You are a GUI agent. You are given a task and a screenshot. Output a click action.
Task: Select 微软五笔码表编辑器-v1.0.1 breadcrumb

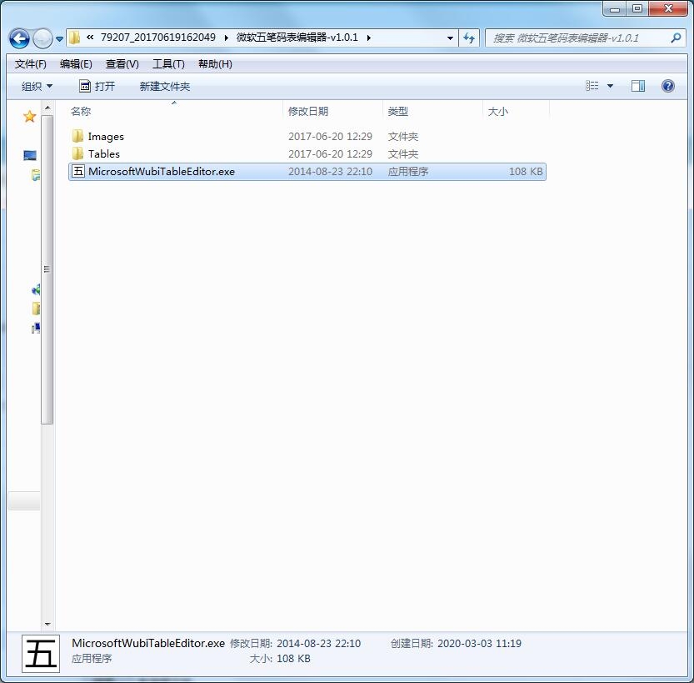[297, 38]
